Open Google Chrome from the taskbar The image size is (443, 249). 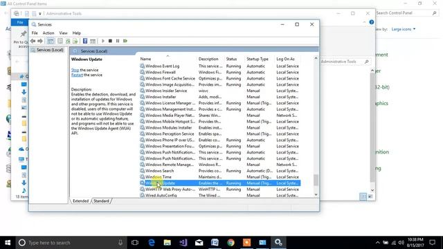point(230,243)
